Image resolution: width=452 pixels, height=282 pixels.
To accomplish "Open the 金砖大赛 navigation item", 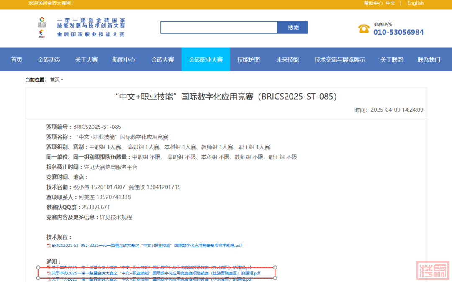I will point(162,59).
